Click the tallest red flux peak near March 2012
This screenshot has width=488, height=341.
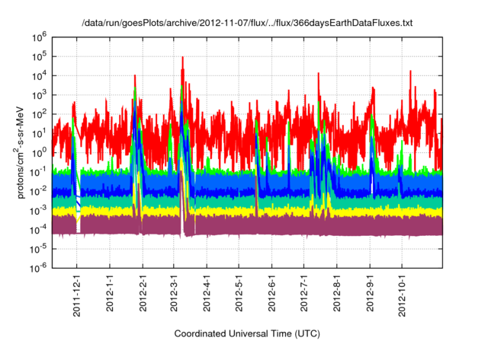point(182,58)
